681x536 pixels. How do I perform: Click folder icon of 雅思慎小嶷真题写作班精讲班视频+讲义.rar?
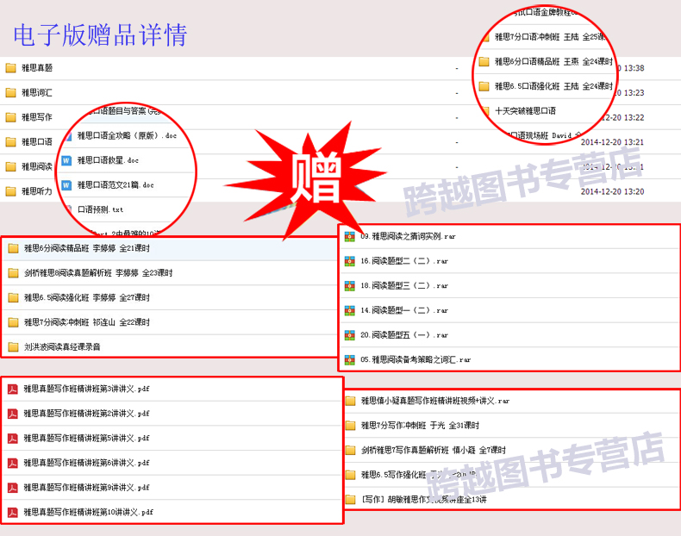pyautogui.click(x=351, y=401)
